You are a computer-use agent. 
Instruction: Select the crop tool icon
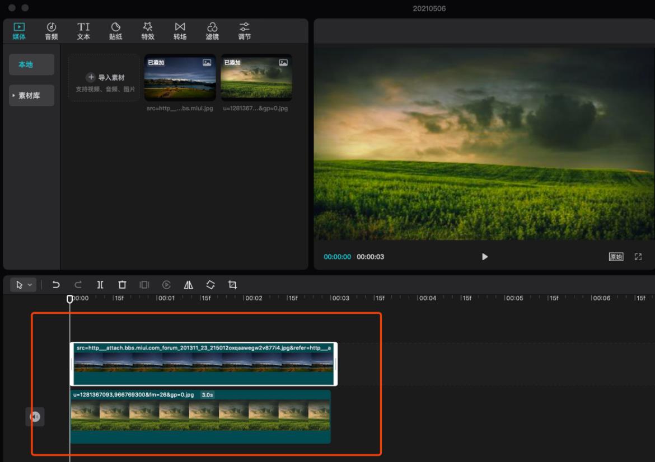[x=232, y=285]
